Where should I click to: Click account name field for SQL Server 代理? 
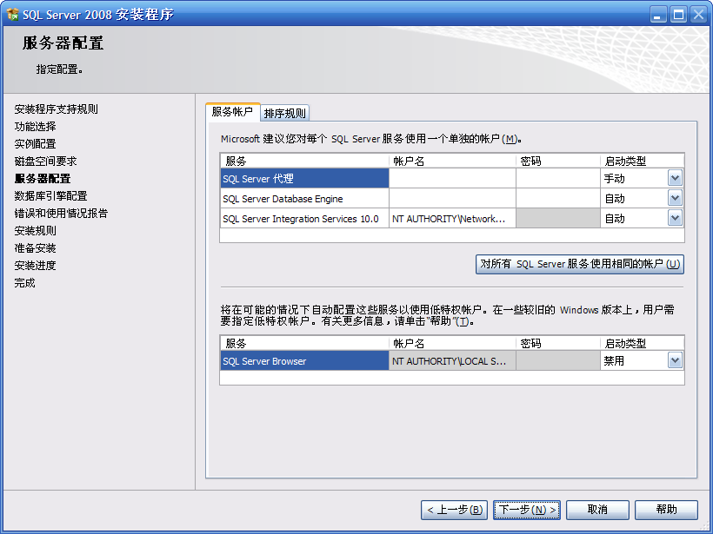click(452, 178)
